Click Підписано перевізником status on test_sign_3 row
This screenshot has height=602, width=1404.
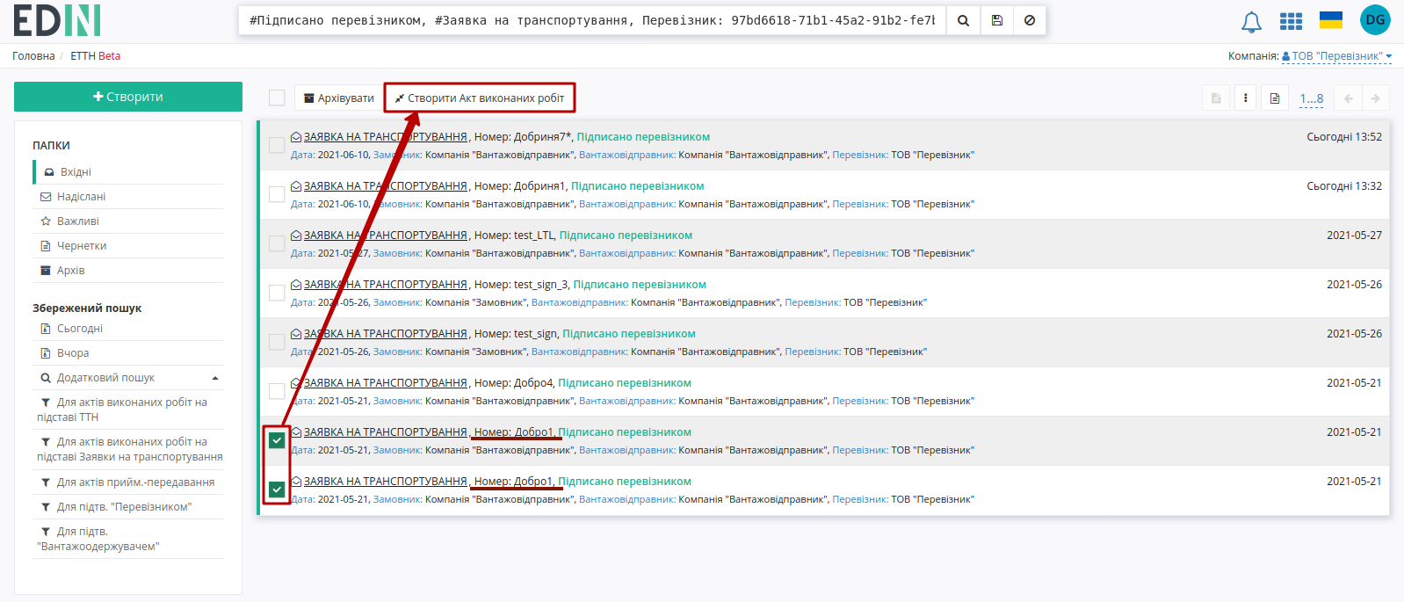tap(640, 285)
